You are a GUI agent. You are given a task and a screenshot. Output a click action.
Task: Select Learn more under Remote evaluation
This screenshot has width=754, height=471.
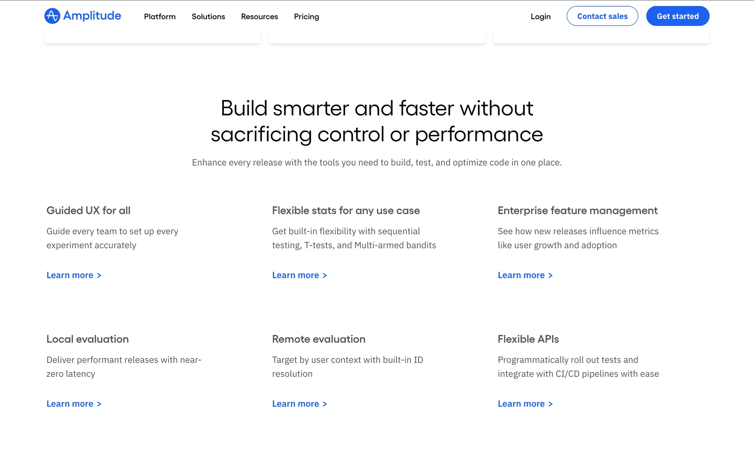click(x=299, y=404)
